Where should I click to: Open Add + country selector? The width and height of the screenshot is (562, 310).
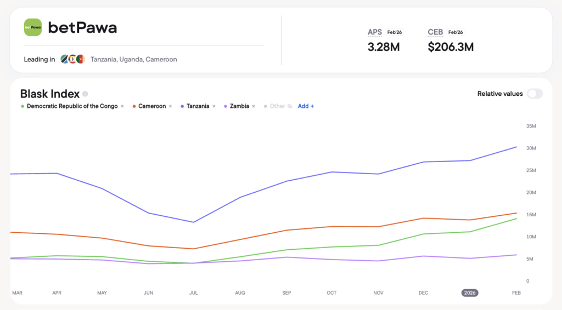coord(306,106)
